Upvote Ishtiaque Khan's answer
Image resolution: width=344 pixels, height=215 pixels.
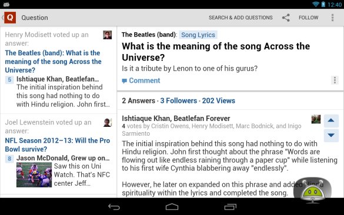pyautogui.click(x=331, y=120)
